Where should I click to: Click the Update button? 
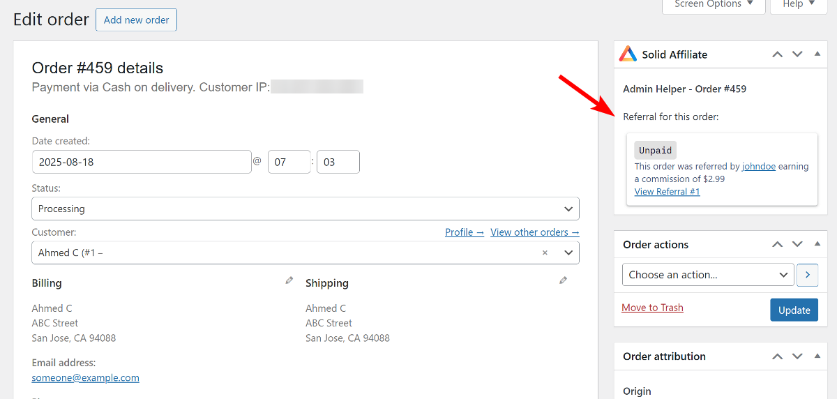pos(794,310)
